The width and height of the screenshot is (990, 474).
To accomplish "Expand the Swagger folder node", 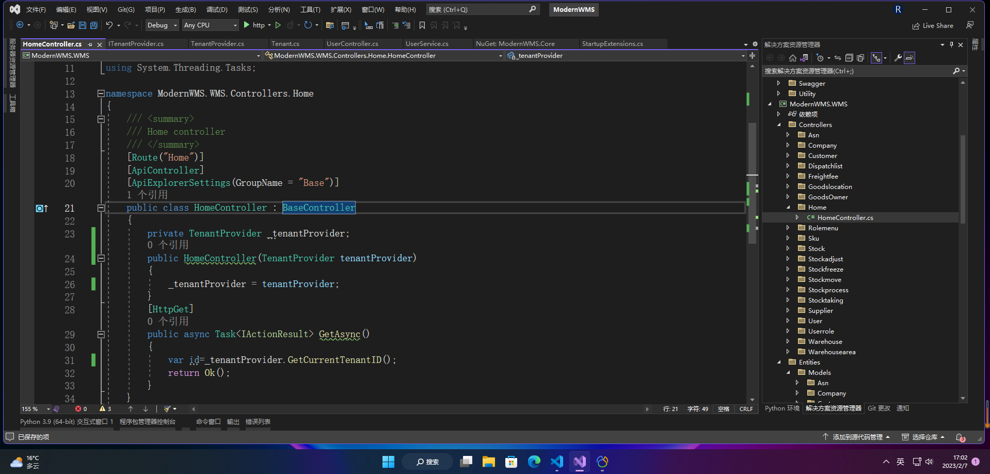I will point(779,83).
